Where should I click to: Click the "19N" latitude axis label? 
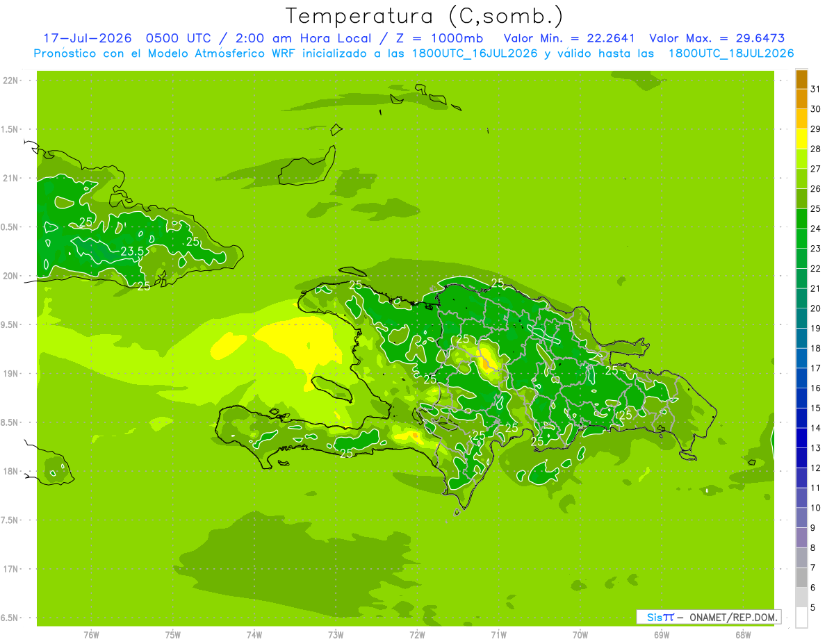pos(10,374)
